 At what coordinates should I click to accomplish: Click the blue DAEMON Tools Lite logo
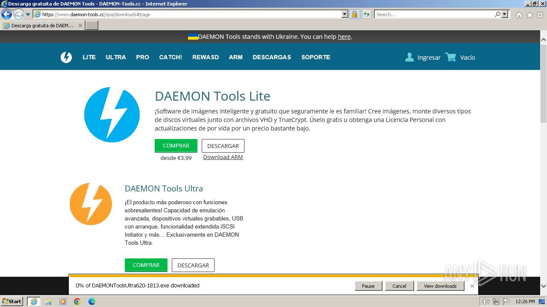(x=112, y=115)
